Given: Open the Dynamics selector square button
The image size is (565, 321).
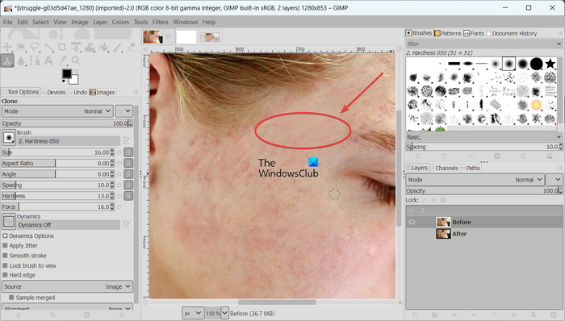Looking at the screenshot, I should [9, 221].
